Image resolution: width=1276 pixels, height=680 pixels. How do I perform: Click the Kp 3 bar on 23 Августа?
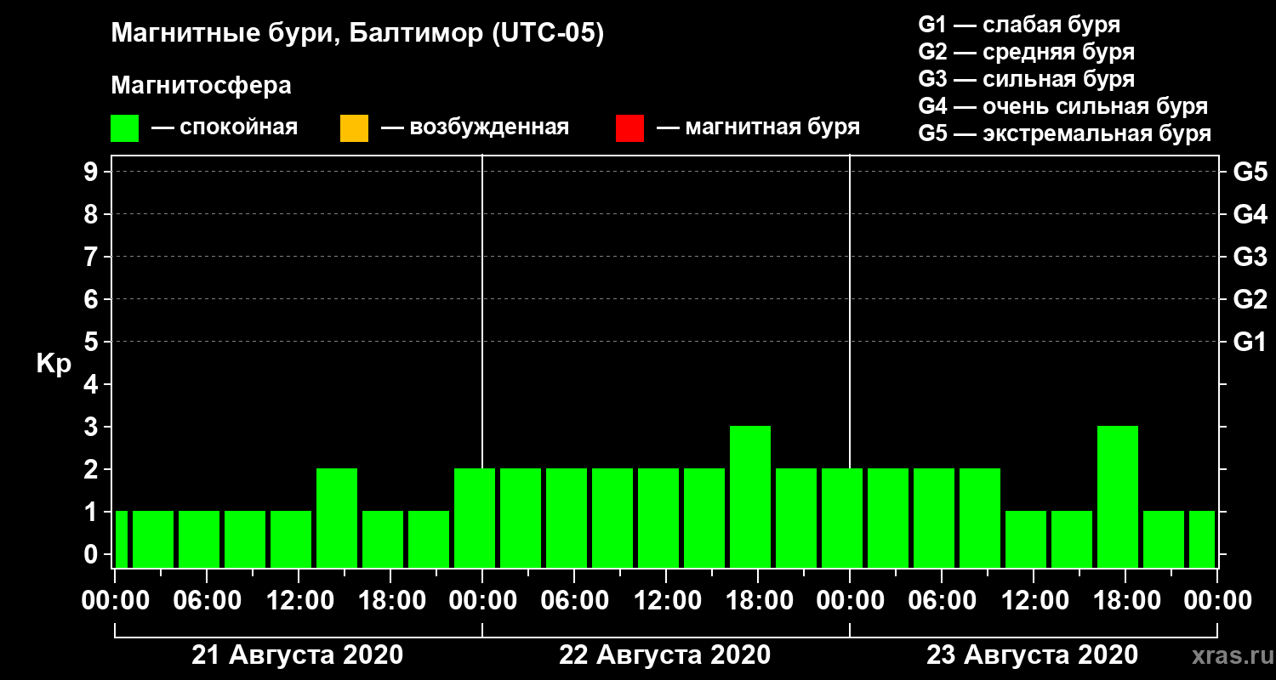coord(1118,497)
